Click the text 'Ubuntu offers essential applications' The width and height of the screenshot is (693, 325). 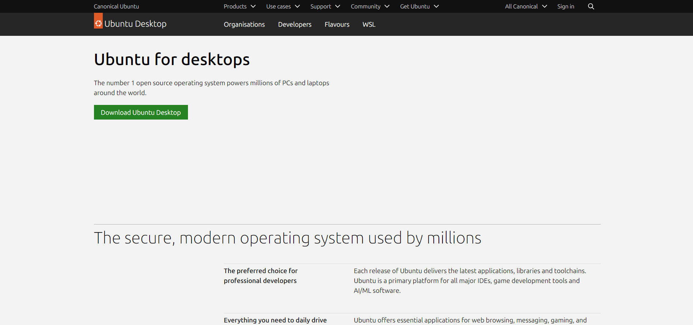[x=470, y=320]
